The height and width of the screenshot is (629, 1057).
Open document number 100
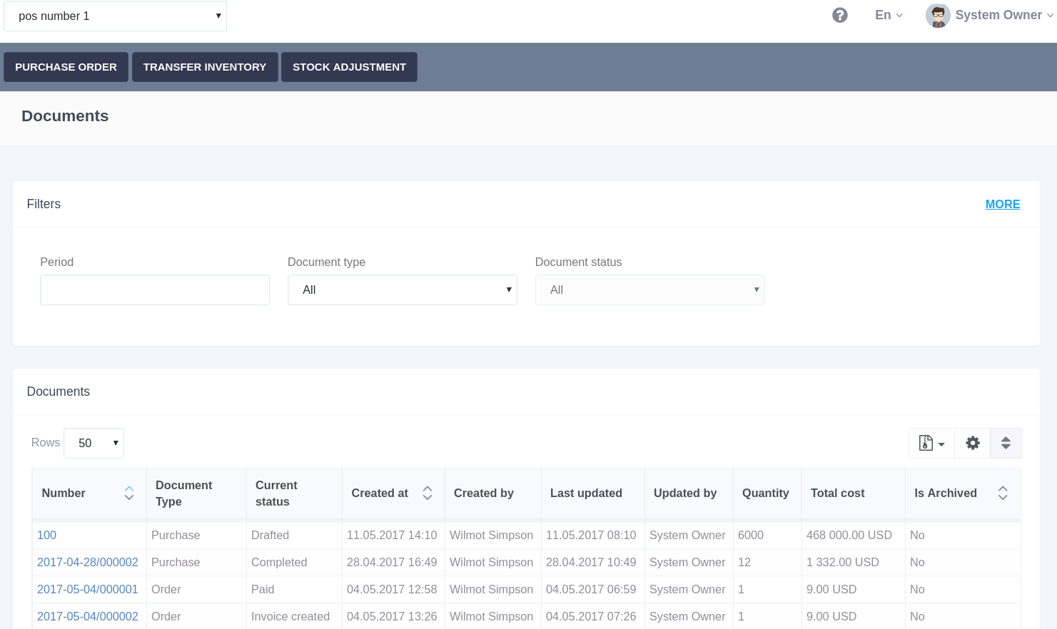click(x=46, y=535)
